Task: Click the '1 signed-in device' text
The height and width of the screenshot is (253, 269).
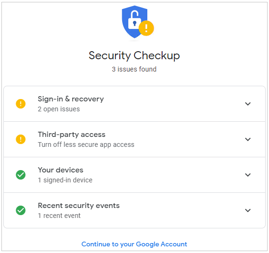Action: [x=65, y=180]
